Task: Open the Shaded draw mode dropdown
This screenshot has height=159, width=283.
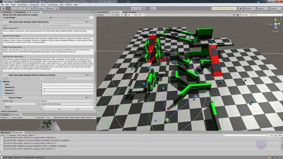Action: 105,15
